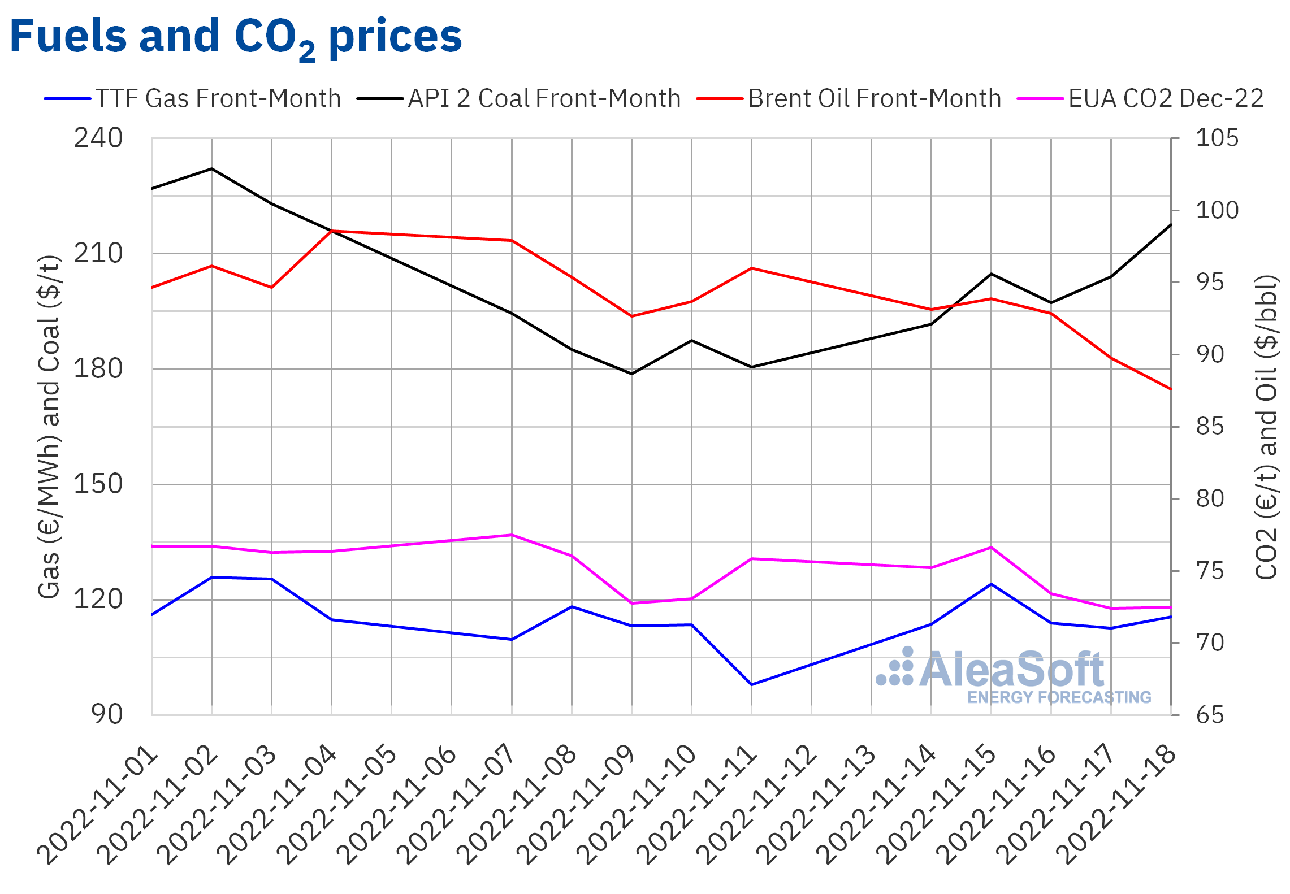Click the right axis title CO2 and Oil

click(1265, 427)
